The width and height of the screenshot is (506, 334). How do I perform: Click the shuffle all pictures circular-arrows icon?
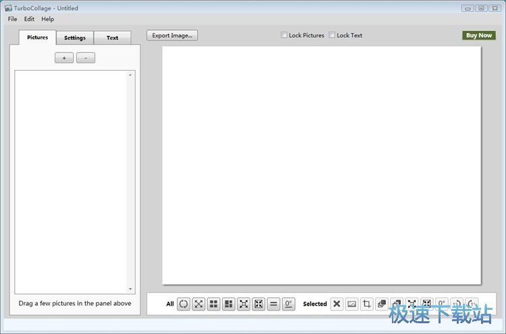[x=184, y=304]
